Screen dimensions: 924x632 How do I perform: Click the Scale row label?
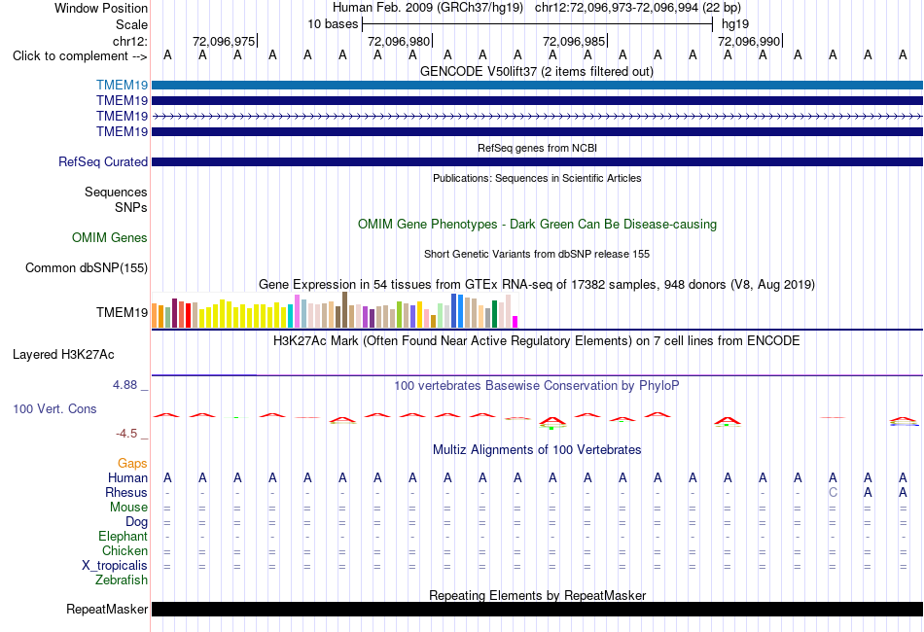coord(131,24)
